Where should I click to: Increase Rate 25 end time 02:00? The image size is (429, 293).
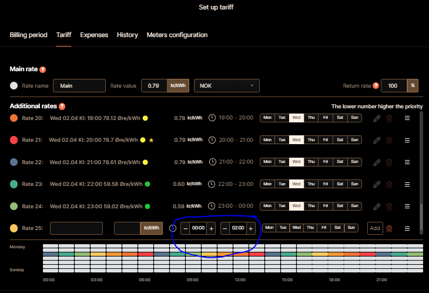tap(250, 228)
